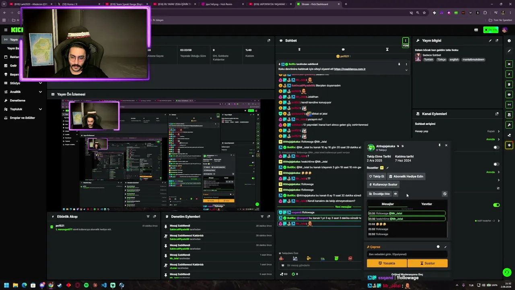This screenshot has height=290, width=515.
Task: Switch to the Yanıtlar tab
Action: coord(426,204)
